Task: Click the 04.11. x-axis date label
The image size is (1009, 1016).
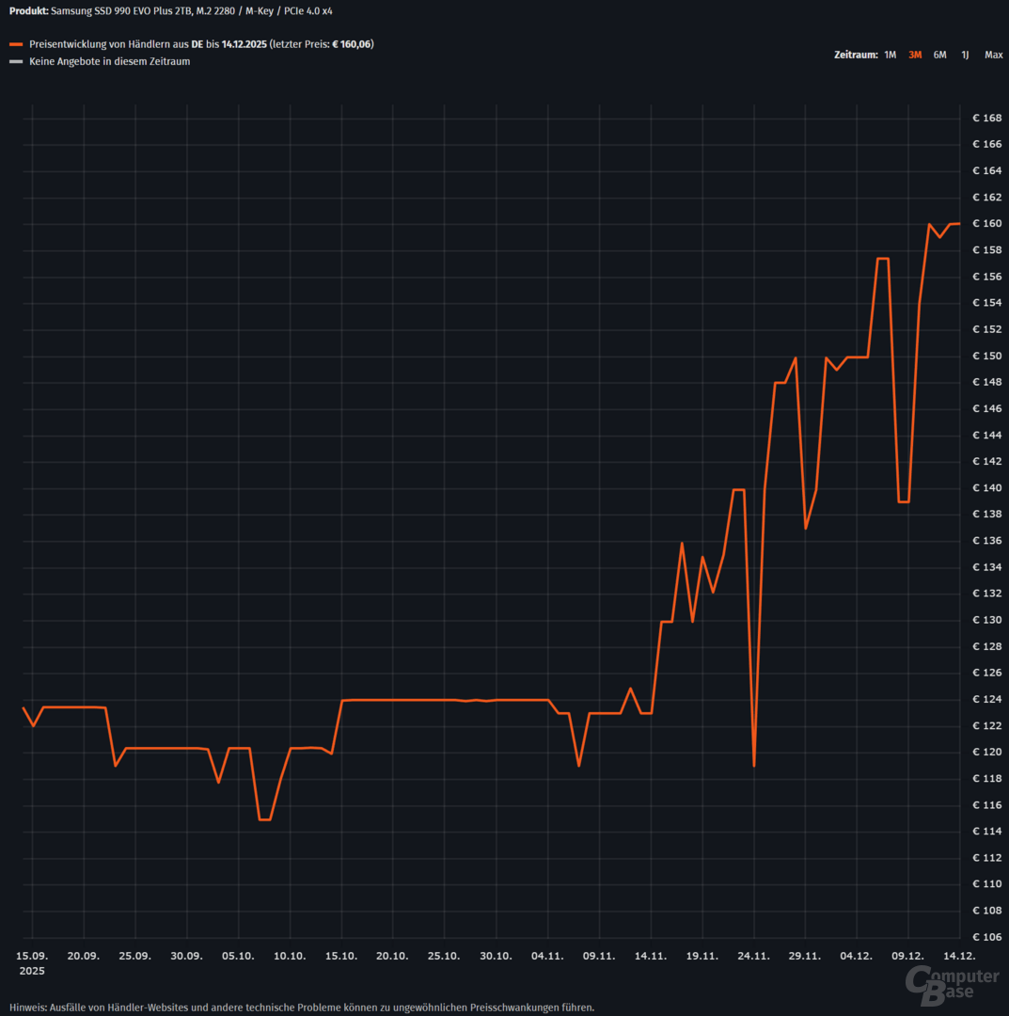Action: click(x=548, y=955)
